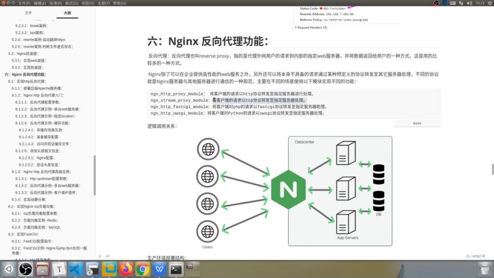Launch Typora from the dock
494x278 pixels.
point(59,269)
